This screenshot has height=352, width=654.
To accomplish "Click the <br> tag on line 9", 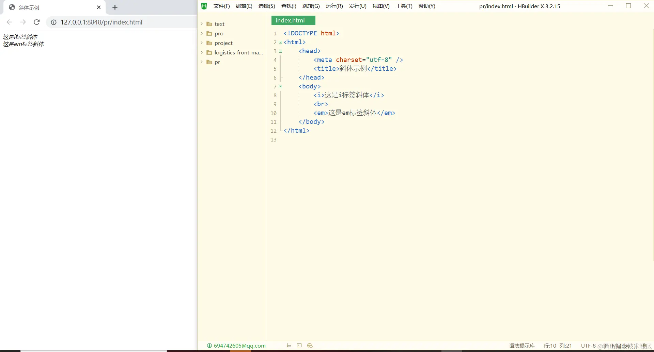I will pyautogui.click(x=321, y=104).
